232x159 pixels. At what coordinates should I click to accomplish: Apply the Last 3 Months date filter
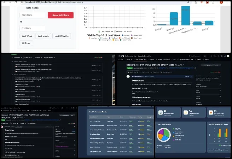pyautogui.click(x=62, y=36)
